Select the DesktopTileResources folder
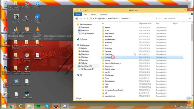The width and height of the screenshot is (194, 109). pos(113,63)
